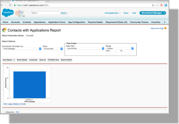
Task: Switch to the Countries tab
Action: point(156,22)
